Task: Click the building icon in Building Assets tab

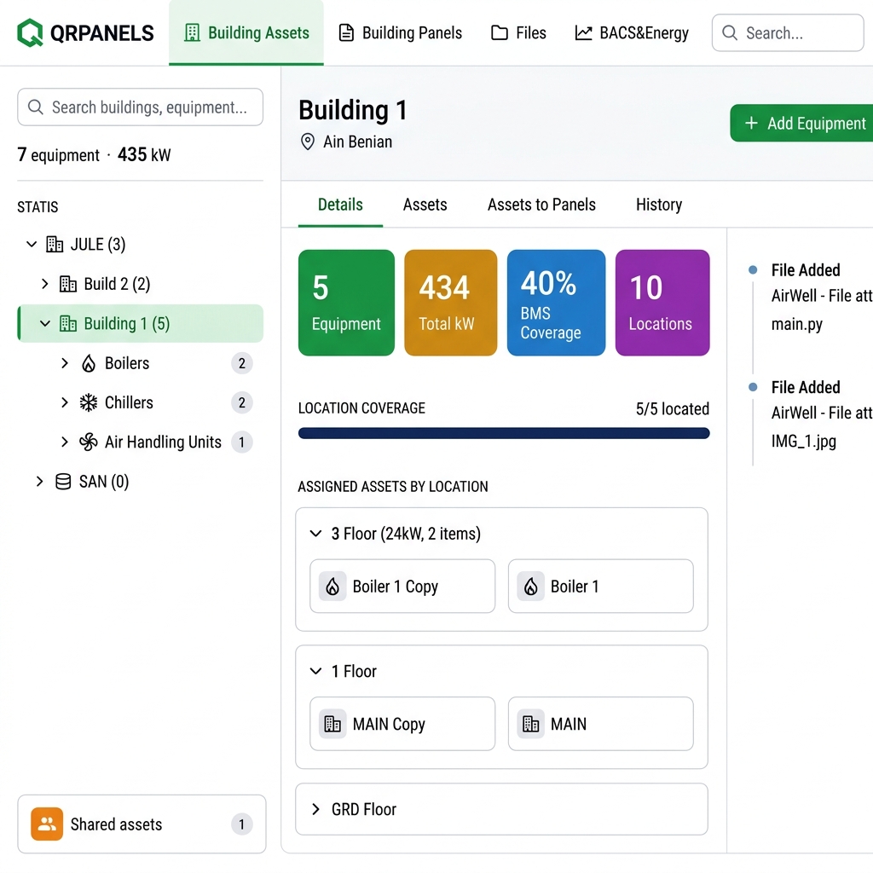Action: click(x=192, y=33)
